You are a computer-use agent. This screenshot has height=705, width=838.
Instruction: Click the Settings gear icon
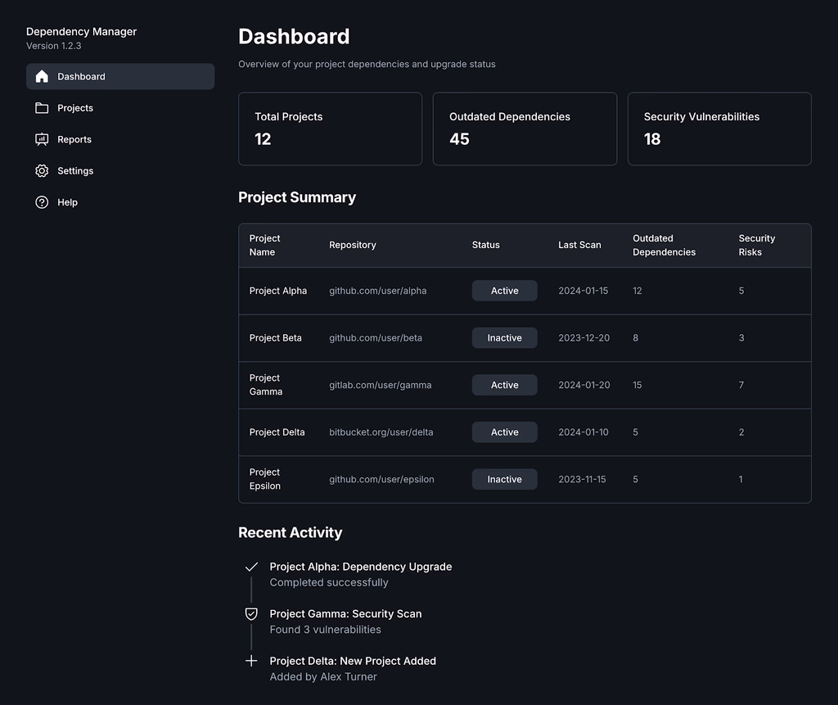point(42,170)
